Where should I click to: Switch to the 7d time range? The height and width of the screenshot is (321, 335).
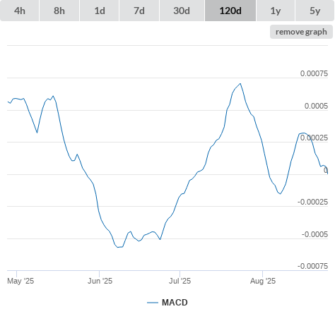click(139, 11)
